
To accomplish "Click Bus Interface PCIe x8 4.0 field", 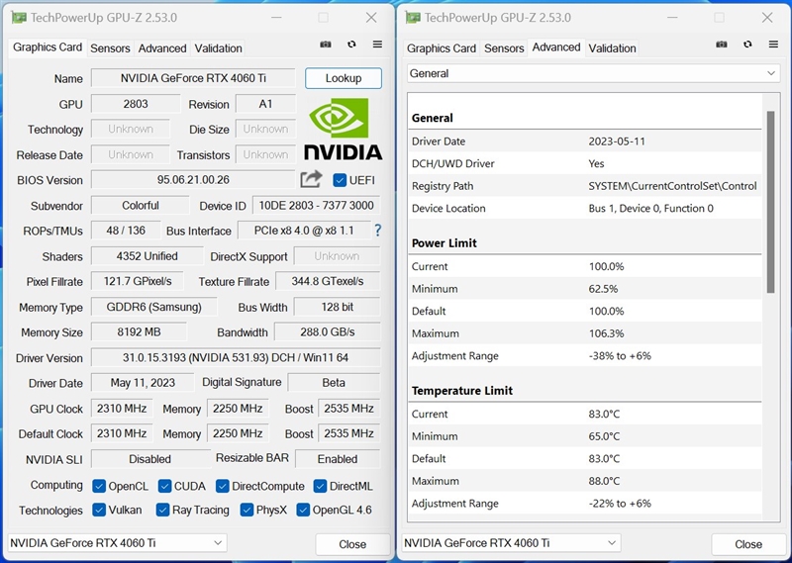I will 304,231.
